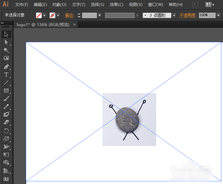This screenshot has width=223, height=184.
Task: Select the Paintbrush tool
Action: pyautogui.click(x=6, y=98)
